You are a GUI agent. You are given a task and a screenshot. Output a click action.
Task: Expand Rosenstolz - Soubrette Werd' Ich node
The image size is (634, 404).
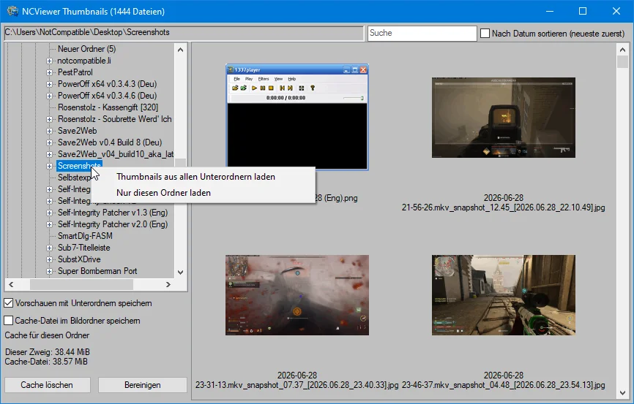click(49, 120)
